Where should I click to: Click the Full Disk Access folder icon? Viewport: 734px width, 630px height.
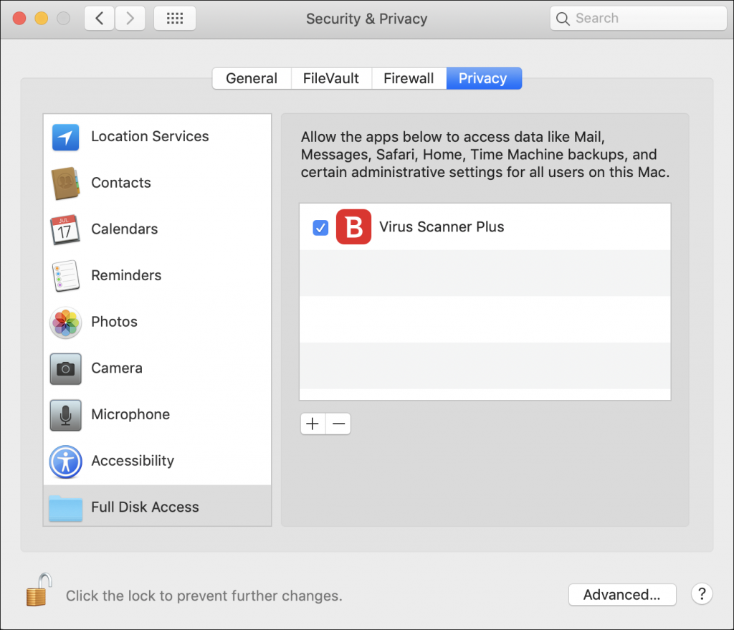tap(65, 508)
